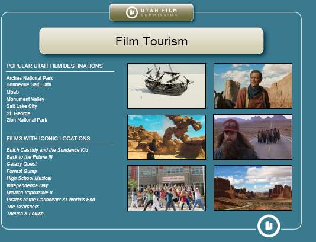Click Pirates of the Caribbean: At World's End
Viewport: 316px width, 242px height.
coord(50,200)
